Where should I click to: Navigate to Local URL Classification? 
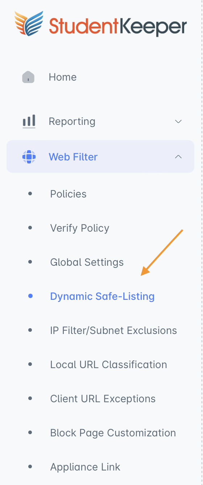[108, 364]
